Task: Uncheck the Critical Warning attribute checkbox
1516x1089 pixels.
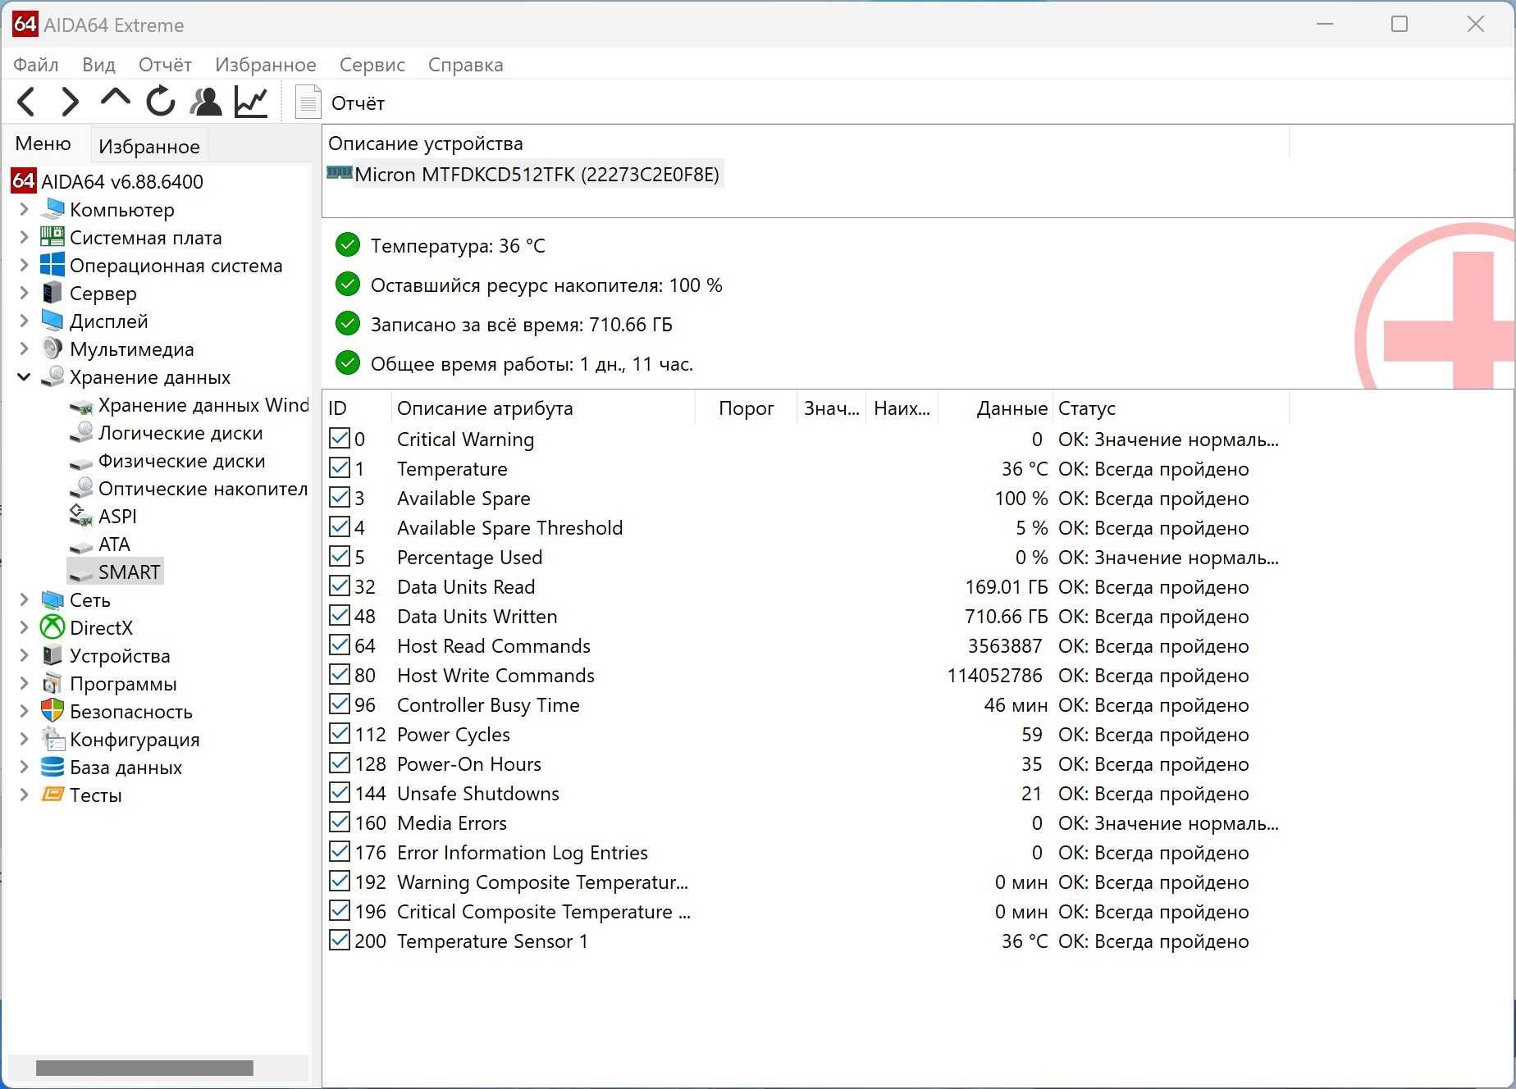Action: pyautogui.click(x=340, y=439)
